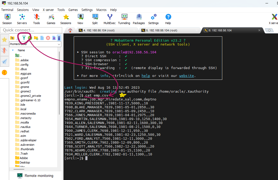The width and height of the screenshot is (278, 180).
Task: Click the Quick connect input field
Action: pos(31,30)
